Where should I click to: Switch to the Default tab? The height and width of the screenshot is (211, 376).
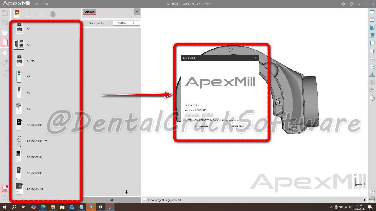tap(90, 12)
